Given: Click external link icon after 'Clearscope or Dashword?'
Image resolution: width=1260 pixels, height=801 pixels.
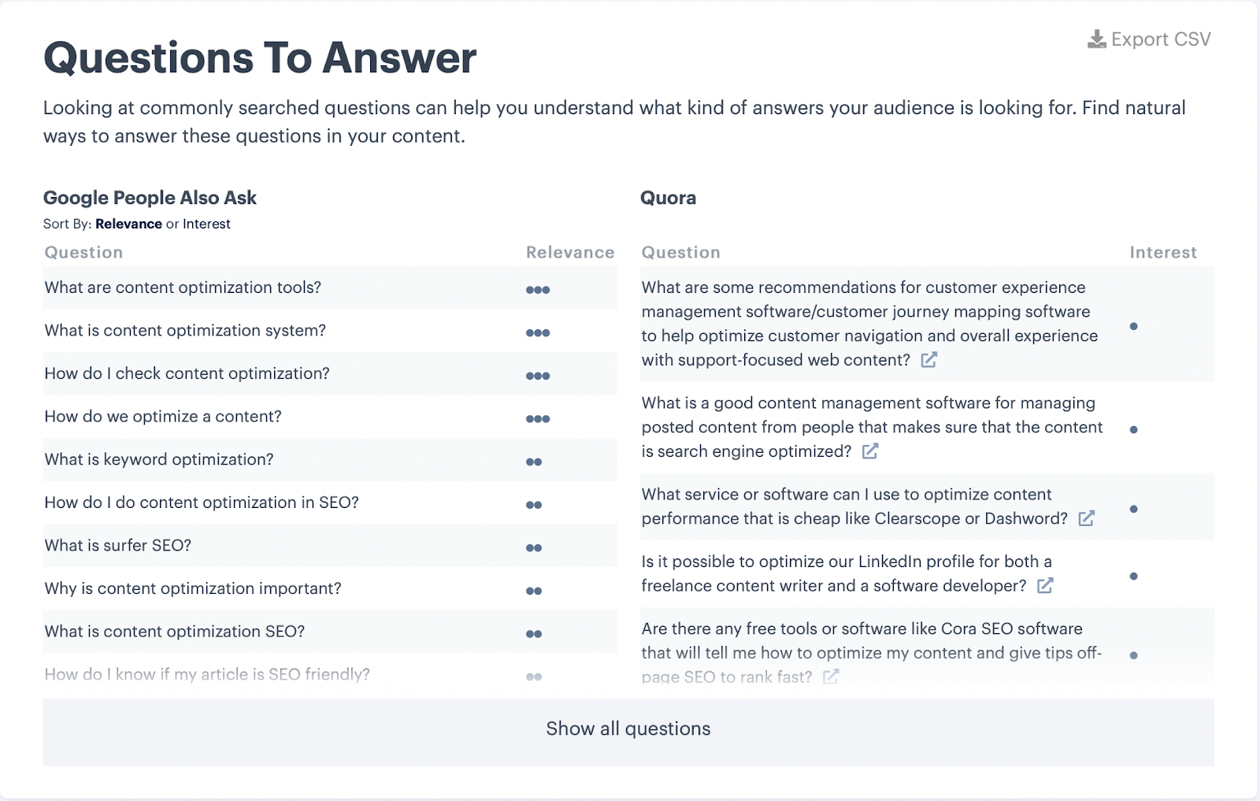Looking at the screenshot, I should [x=1087, y=518].
